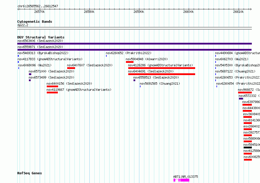Click the nsv6260654 variant label

[x=238, y=83]
